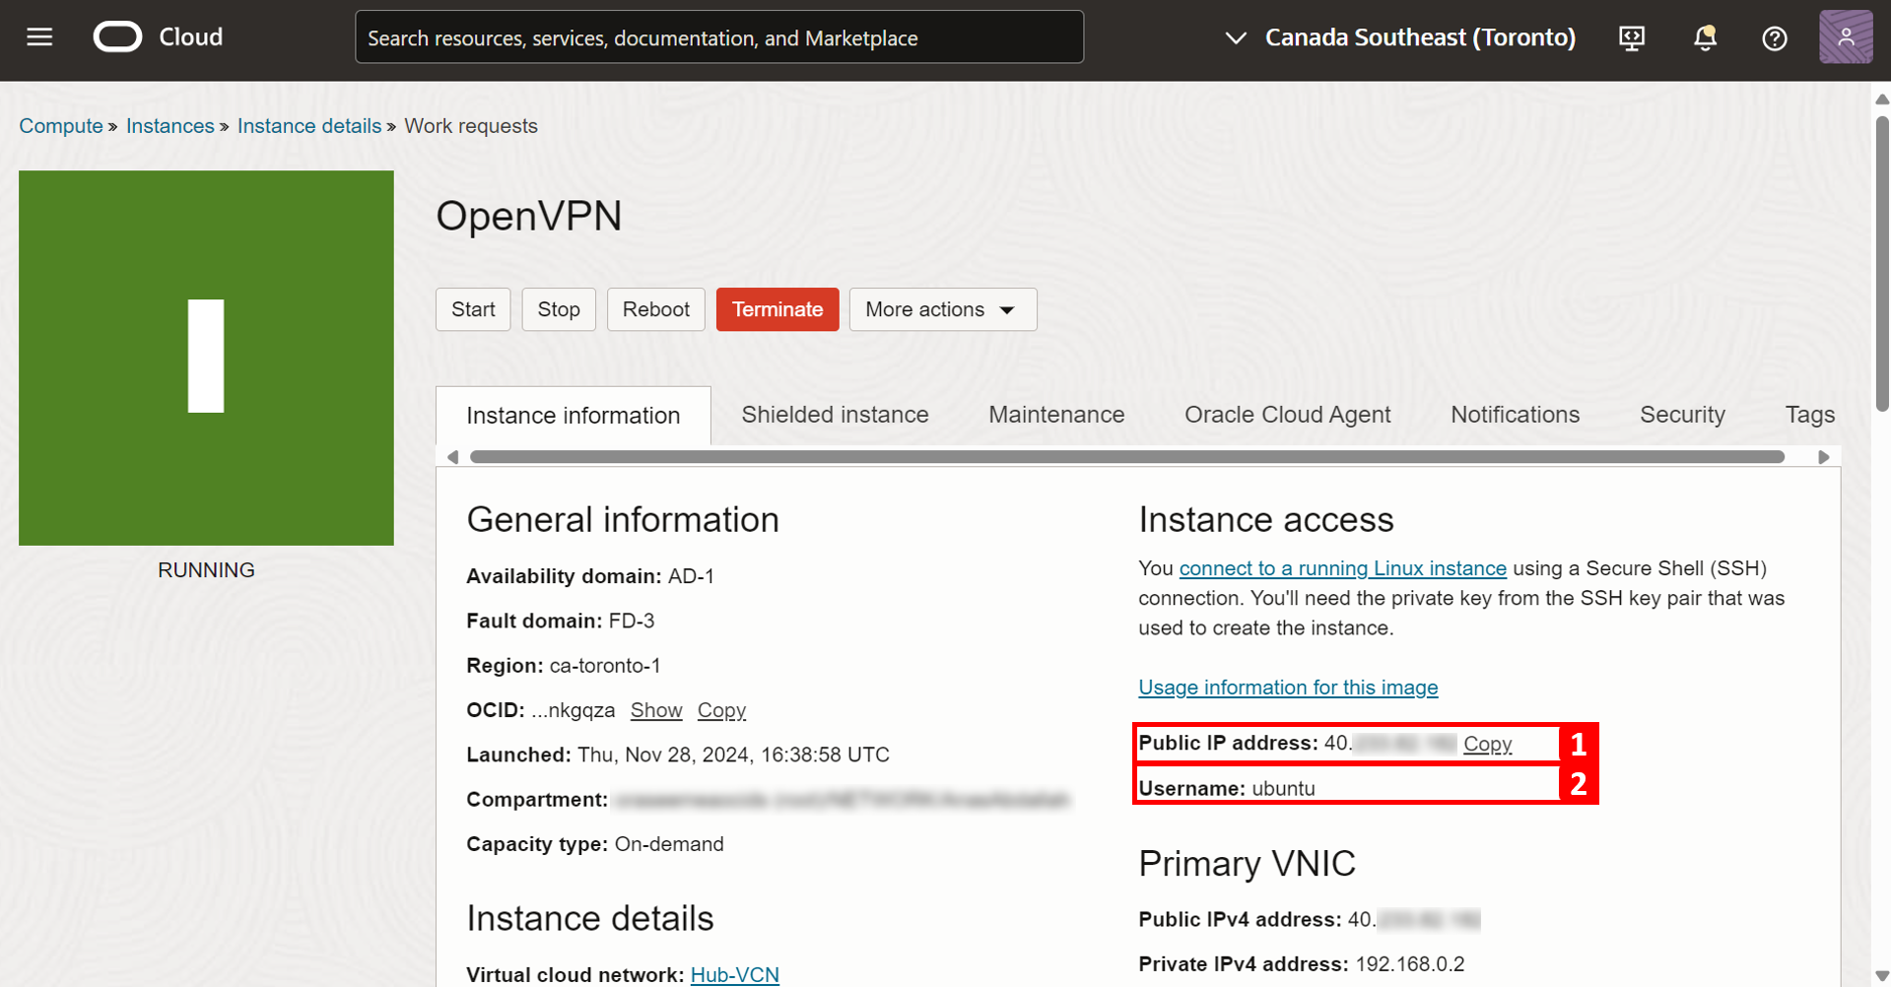Click the OpenVPN instance title

point(529,216)
